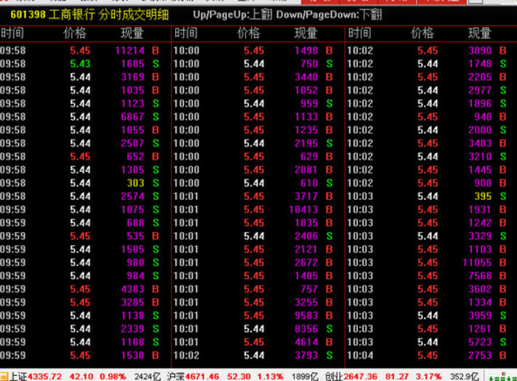Click the green indicator icon in status bar

[x=503, y=376]
